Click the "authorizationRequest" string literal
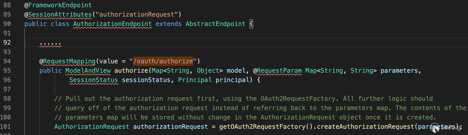468x135 pixels. 137,15
